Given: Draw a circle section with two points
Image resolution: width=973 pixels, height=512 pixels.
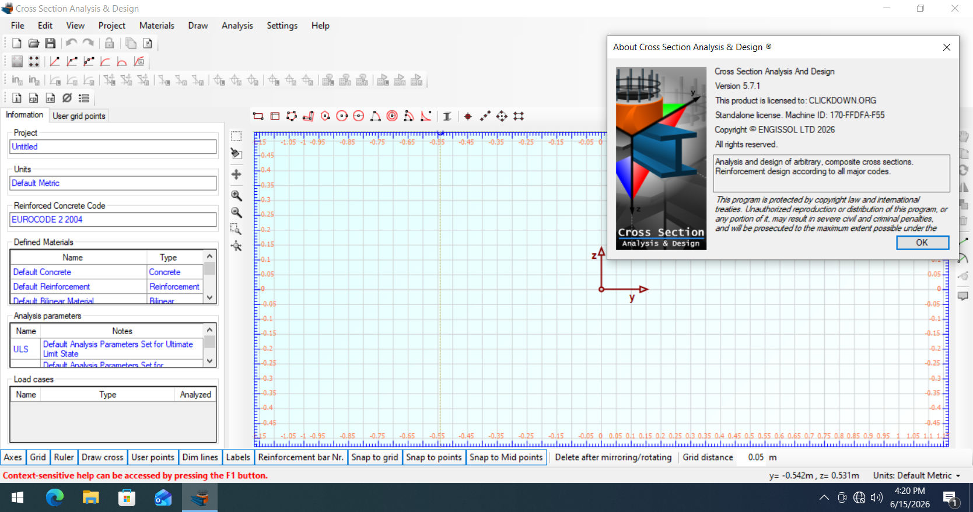Looking at the screenshot, I should 342,116.
